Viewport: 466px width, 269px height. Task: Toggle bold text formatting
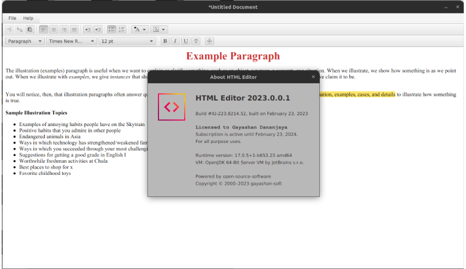[x=165, y=41]
